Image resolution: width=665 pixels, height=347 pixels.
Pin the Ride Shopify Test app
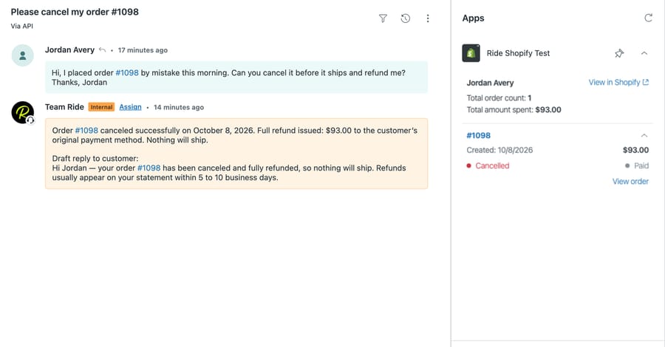click(x=619, y=53)
